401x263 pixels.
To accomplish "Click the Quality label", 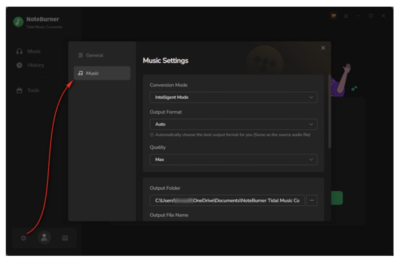I will 158,147.
